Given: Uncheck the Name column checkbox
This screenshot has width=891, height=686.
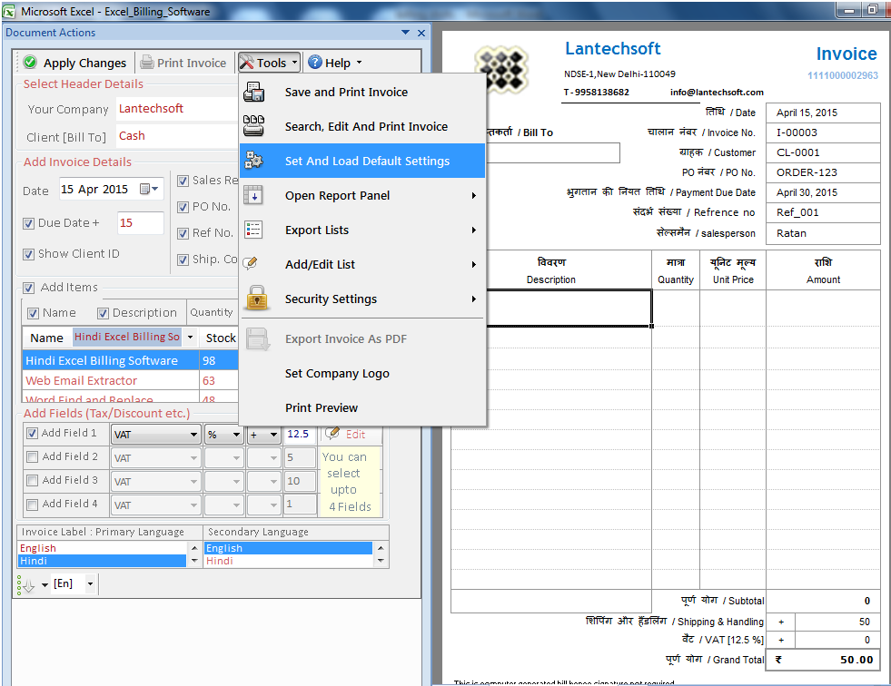Looking at the screenshot, I should coord(33,313).
